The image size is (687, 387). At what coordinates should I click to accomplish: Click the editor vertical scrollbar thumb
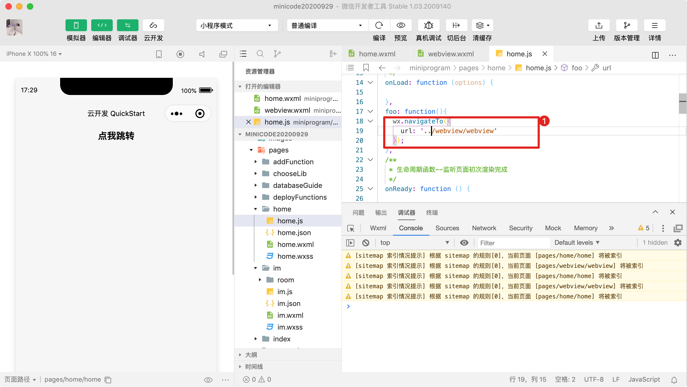[x=682, y=103]
